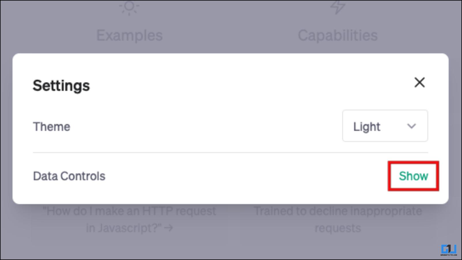Click the chevron arrow in Theme selector

tap(411, 126)
